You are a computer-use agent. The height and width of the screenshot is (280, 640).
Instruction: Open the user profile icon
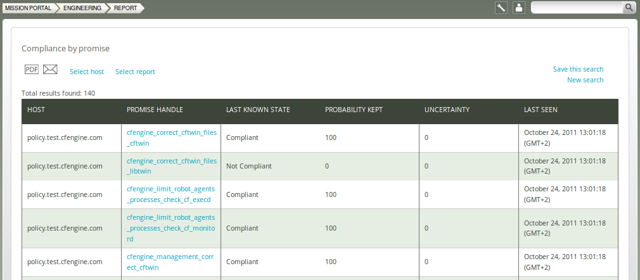519,8
